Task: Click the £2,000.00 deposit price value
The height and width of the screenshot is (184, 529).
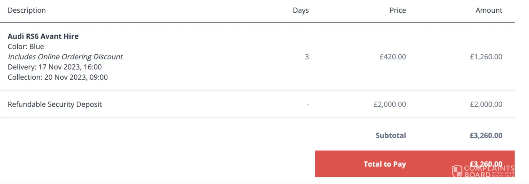Action: click(x=390, y=104)
